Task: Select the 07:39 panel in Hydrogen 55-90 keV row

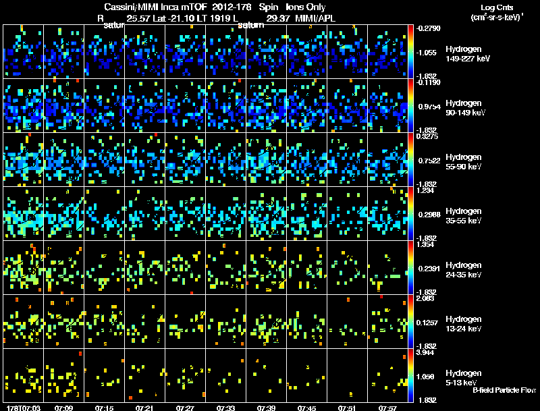Action: pos(266,159)
